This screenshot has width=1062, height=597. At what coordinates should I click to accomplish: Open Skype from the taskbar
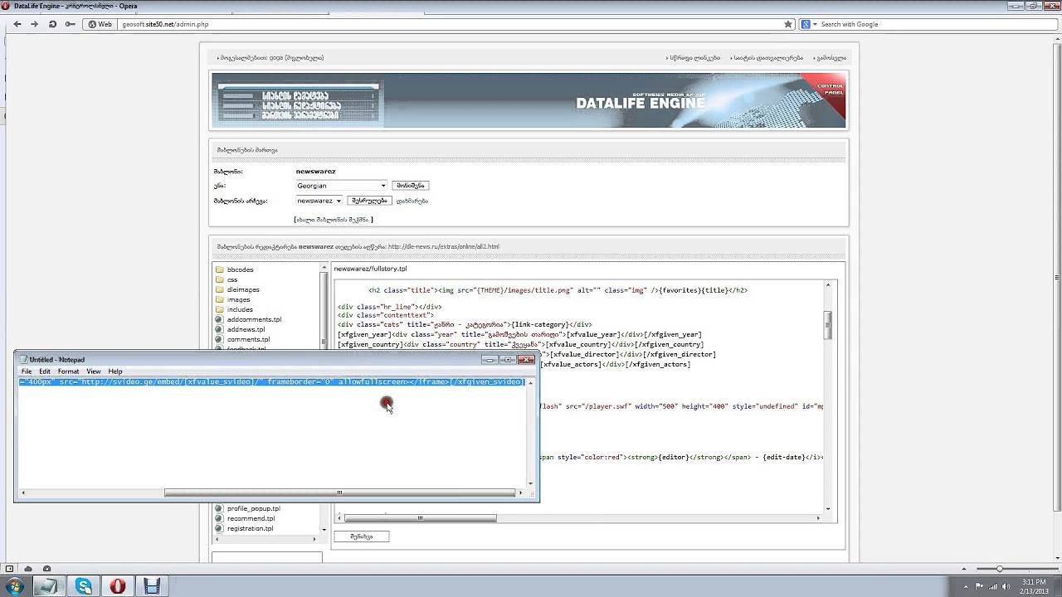tap(84, 586)
